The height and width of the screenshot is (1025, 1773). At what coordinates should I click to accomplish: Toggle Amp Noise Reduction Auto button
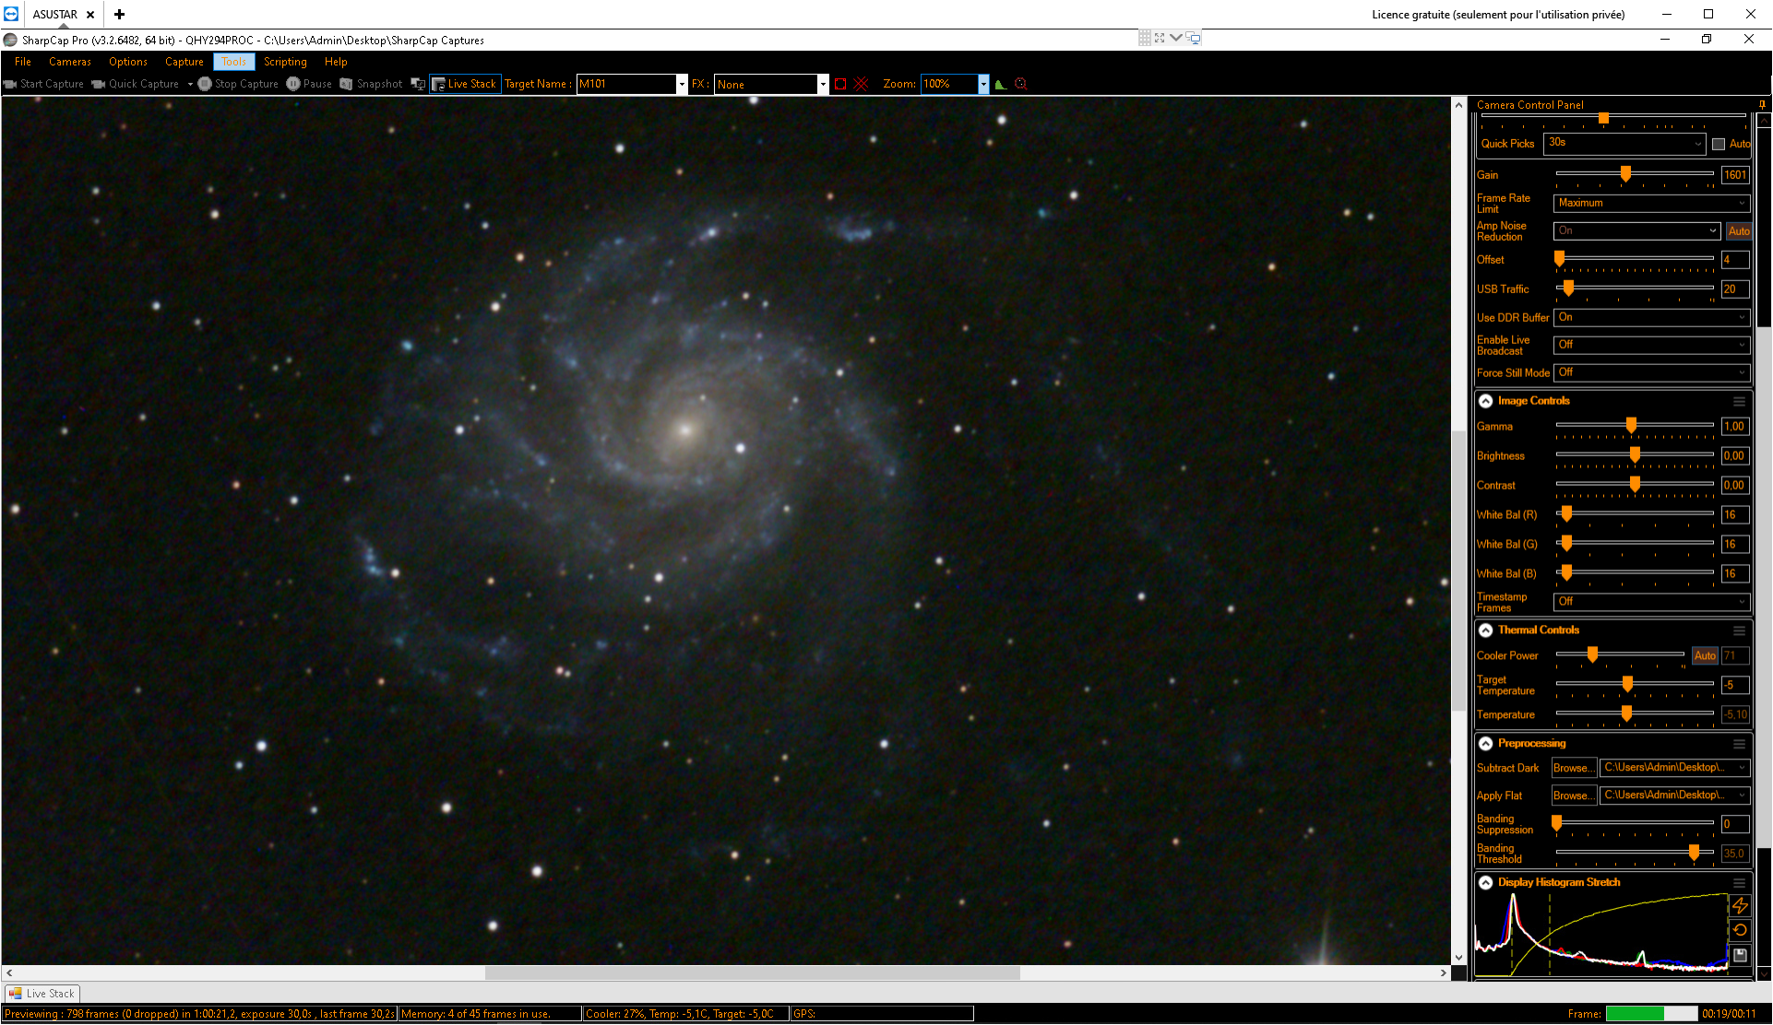1738,231
